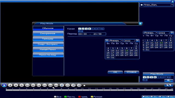This screenshot has width=175, height=98.
Task: Click the rewind button
Action: click(27, 85)
